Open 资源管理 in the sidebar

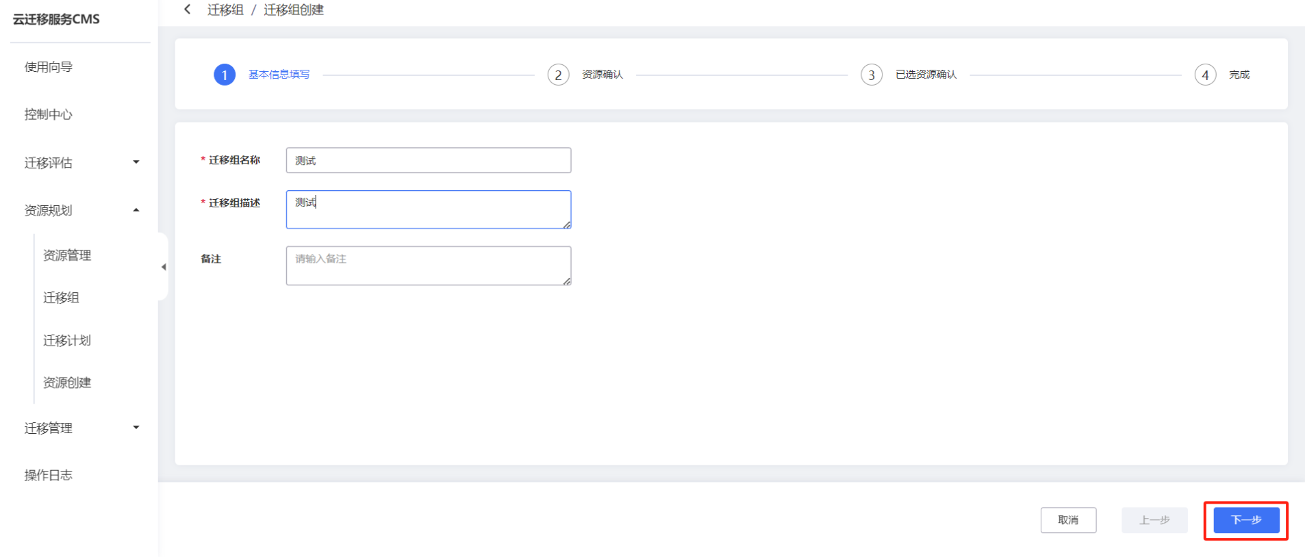click(x=67, y=255)
